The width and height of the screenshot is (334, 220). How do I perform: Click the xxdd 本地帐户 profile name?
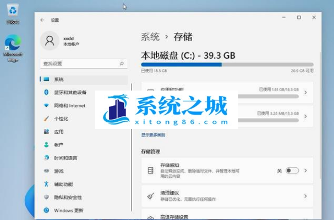(x=71, y=41)
